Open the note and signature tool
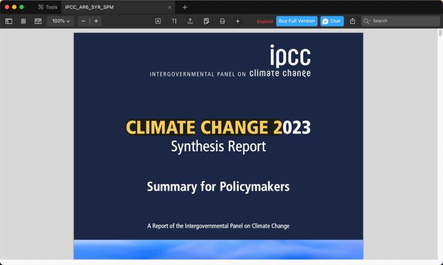The image size is (443, 265). pyautogui.click(x=206, y=21)
